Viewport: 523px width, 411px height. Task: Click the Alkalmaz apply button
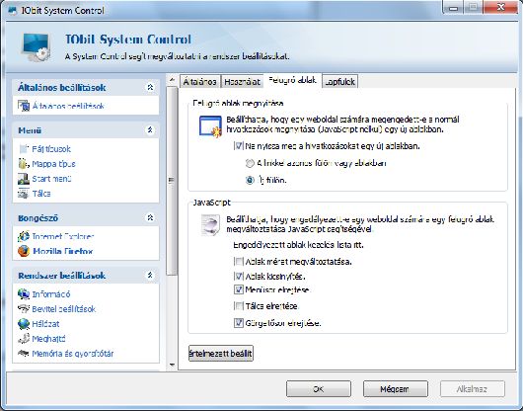472,389
